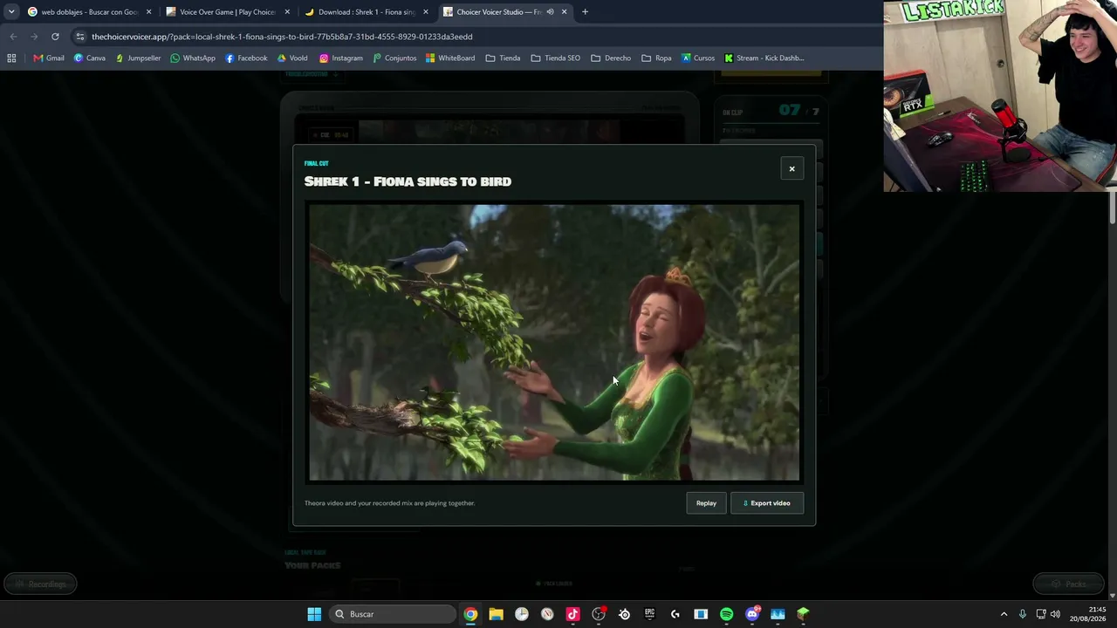Open the clock app in the taskbar
1117x628 pixels.
(522, 614)
